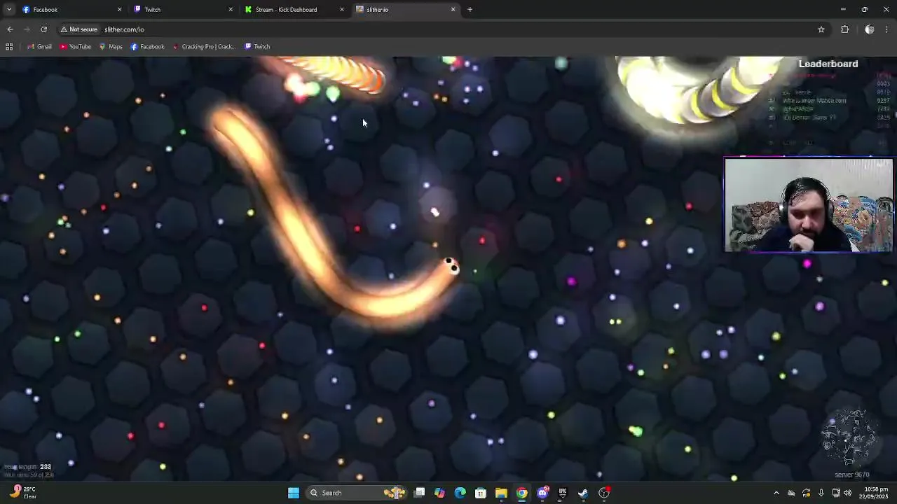897x504 pixels.
Task: Open the tab search dropdown arrow
Action: tap(9, 9)
